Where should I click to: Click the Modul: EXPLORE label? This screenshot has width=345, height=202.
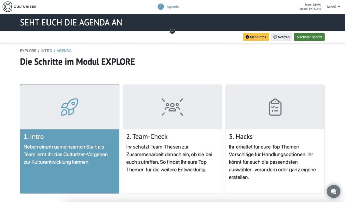[x=310, y=9]
